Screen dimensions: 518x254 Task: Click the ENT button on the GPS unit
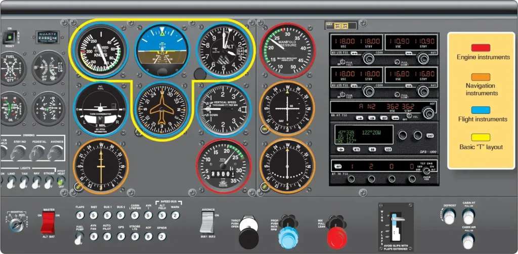[x=430, y=136]
